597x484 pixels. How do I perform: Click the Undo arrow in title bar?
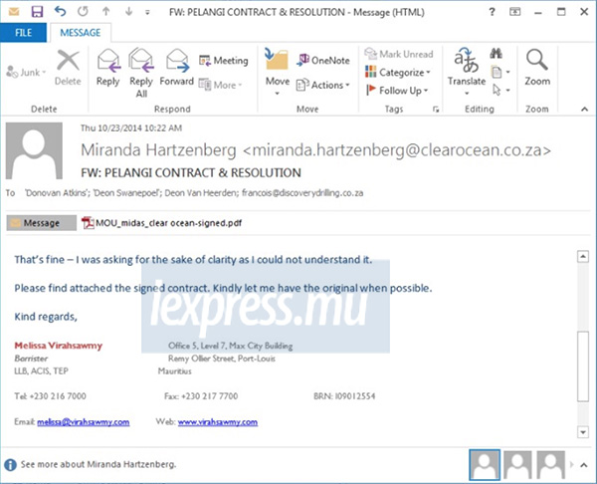60,11
